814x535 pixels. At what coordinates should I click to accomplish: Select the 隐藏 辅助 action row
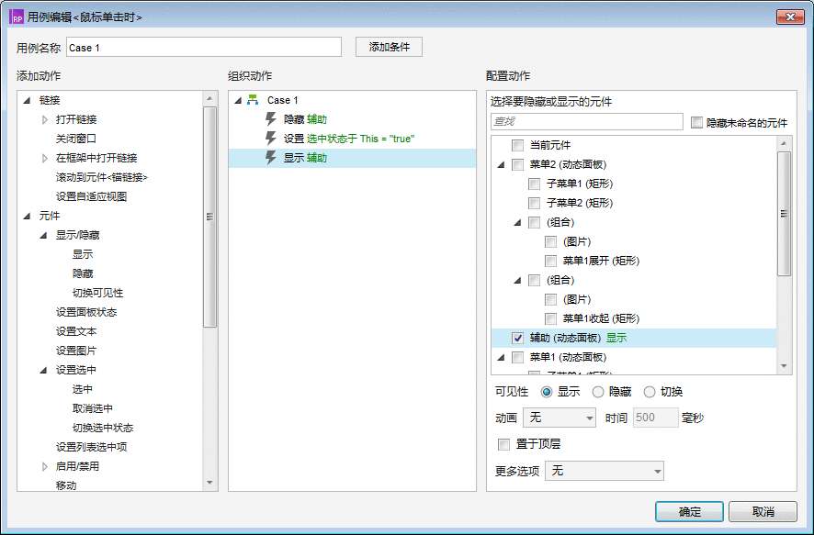tap(352, 119)
